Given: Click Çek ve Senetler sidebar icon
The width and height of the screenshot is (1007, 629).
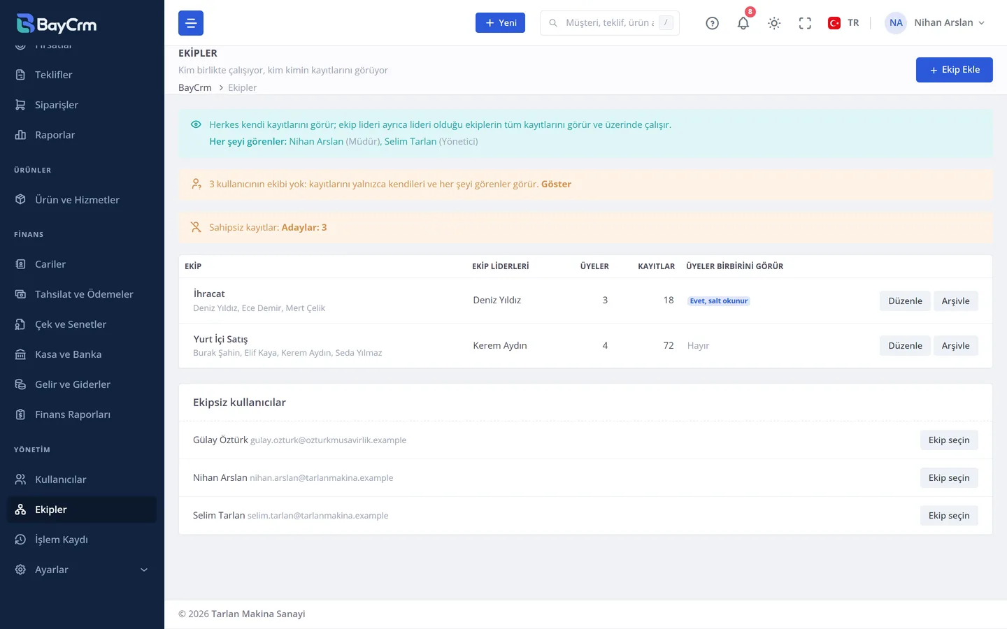Looking at the screenshot, I should (x=20, y=324).
